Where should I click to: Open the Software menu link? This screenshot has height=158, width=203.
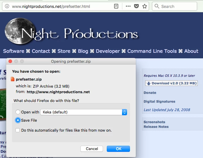[x=13, y=51]
